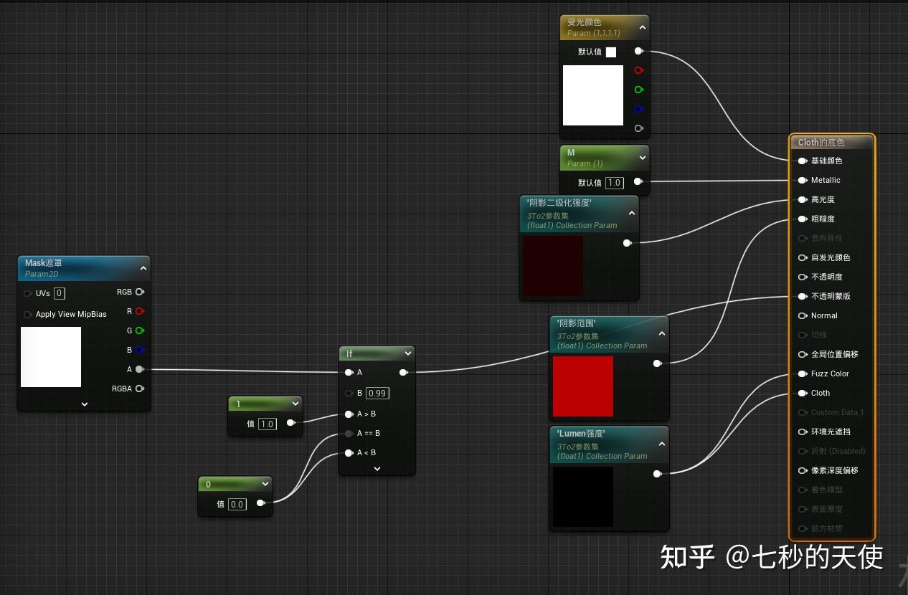The width and height of the screenshot is (908, 595).
Task: Click the RGB output pin on Mask遮罩 node
Action: point(140,292)
